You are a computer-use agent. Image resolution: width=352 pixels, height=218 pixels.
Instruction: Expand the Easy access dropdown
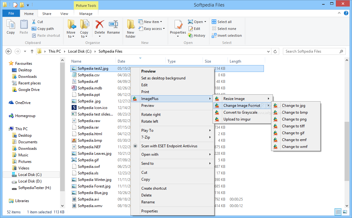pyautogui.click(x=164, y=29)
